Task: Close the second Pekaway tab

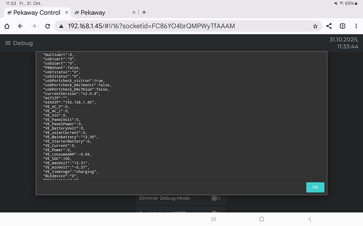Action: [x=134, y=12]
